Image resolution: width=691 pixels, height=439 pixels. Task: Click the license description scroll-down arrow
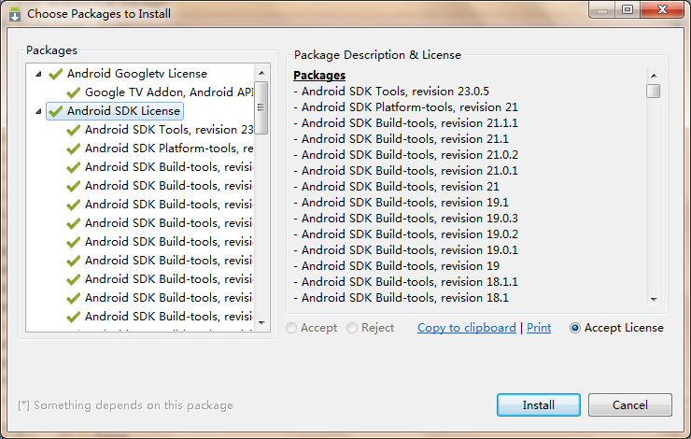(654, 299)
